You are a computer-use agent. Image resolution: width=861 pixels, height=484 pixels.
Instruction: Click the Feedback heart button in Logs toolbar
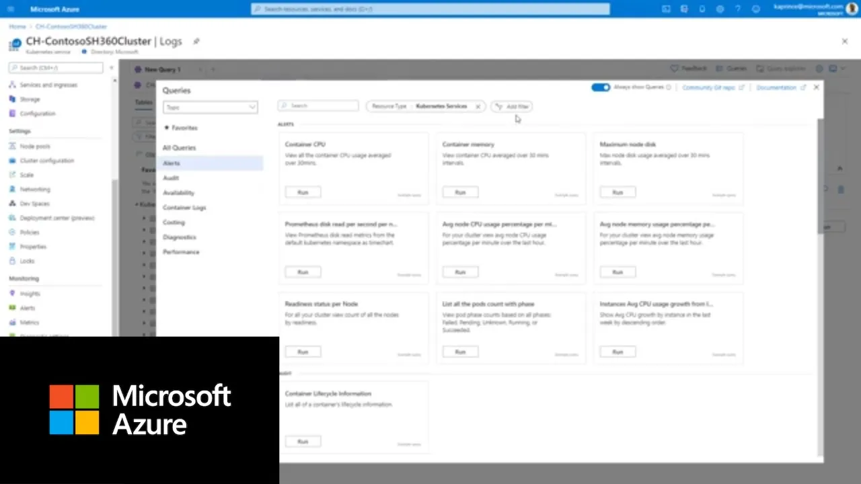pos(689,69)
